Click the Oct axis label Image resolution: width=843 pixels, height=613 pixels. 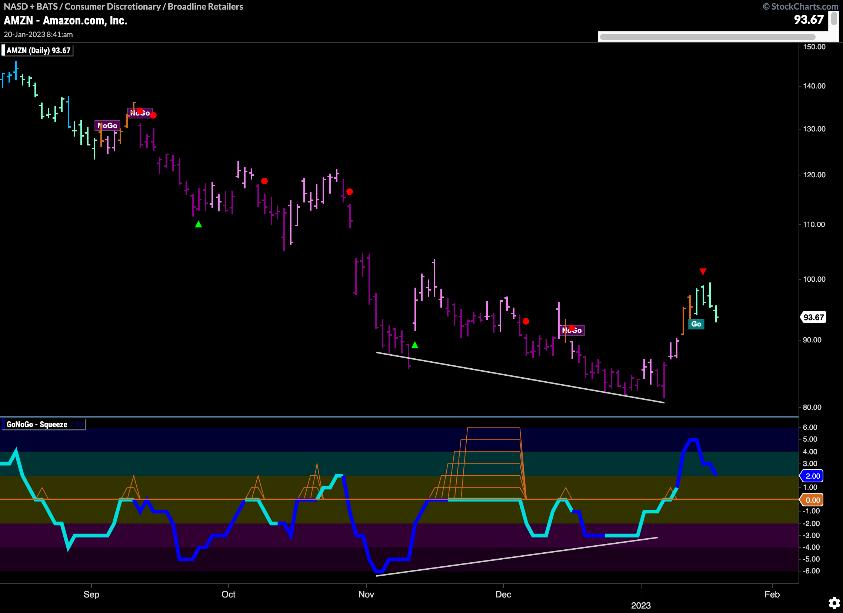tap(228, 594)
